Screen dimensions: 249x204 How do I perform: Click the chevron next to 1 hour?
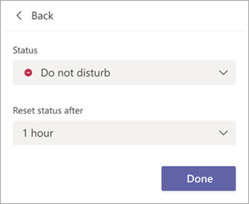pyautogui.click(x=223, y=133)
